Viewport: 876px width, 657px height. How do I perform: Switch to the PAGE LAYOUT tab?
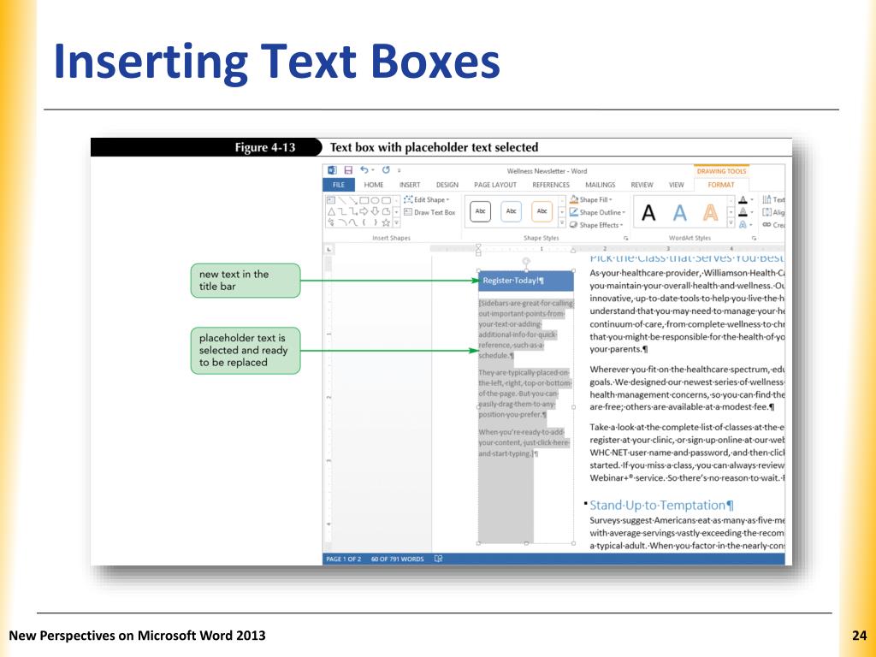tap(495, 185)
